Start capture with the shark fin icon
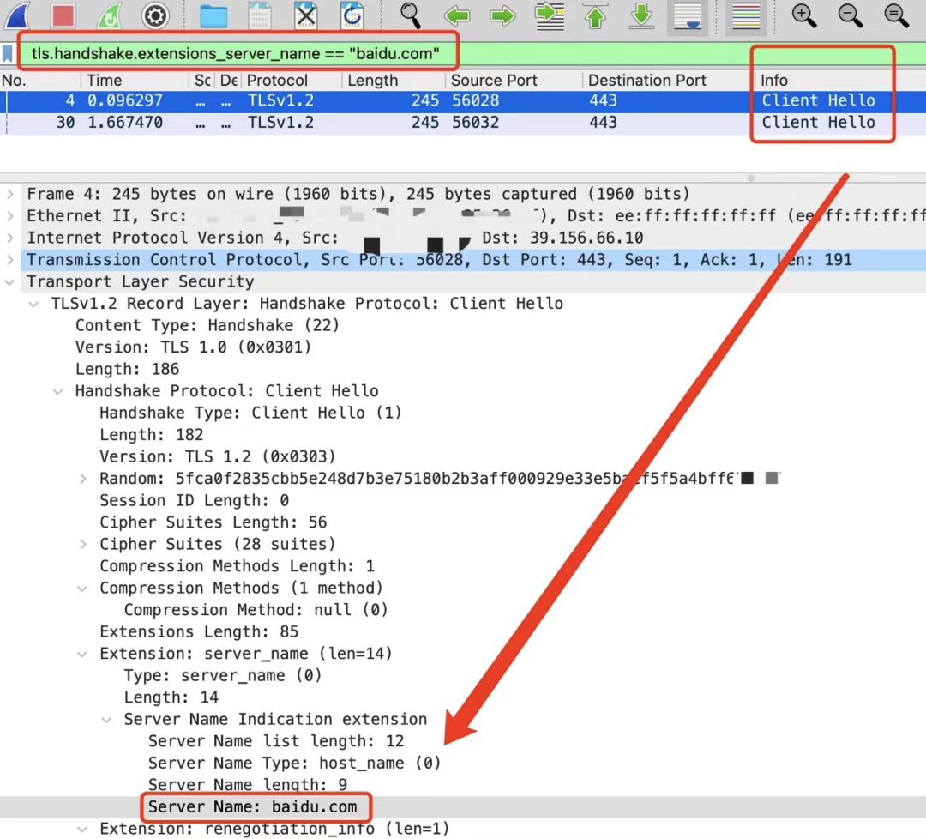The width and height of the screenshot is (926, 839). 18,15
